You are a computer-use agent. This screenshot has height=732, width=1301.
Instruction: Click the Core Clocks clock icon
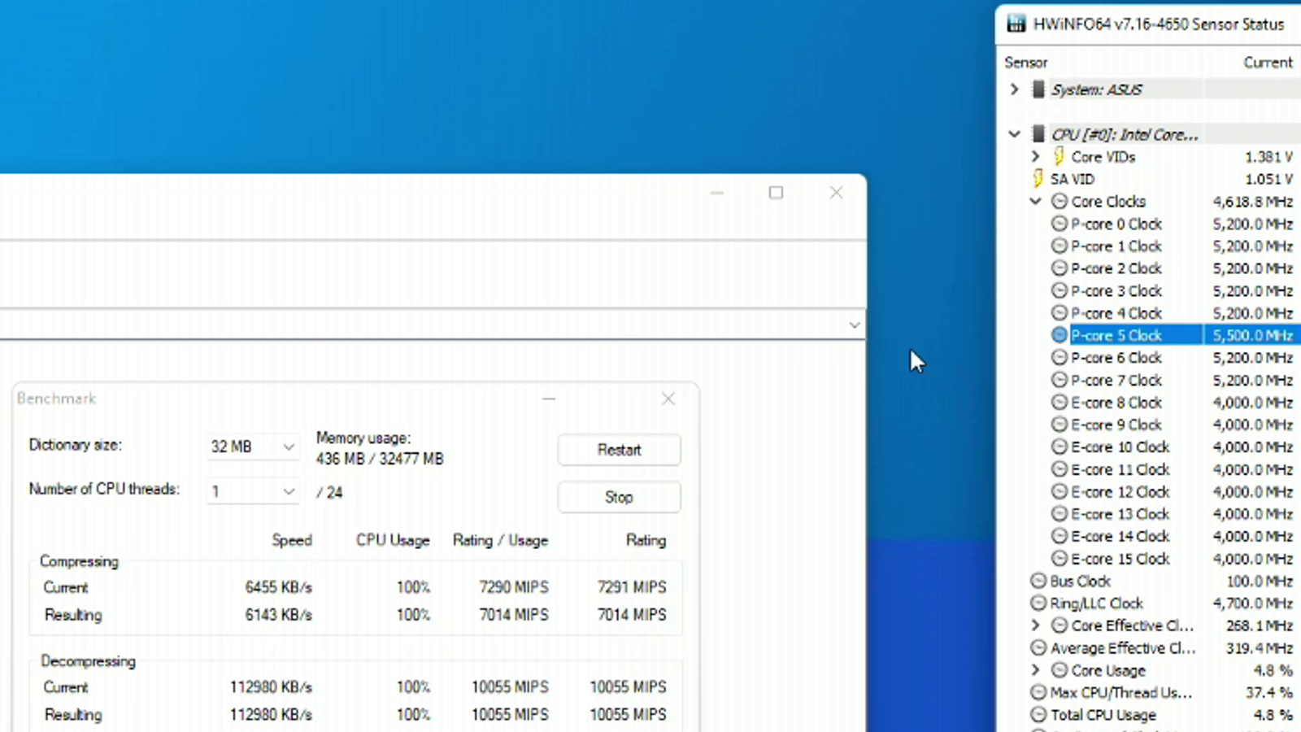coord(1059,201)
